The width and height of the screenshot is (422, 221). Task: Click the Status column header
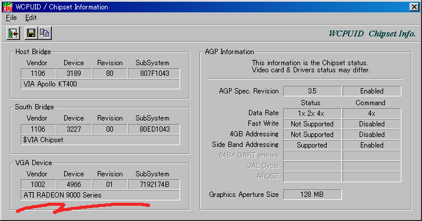click(311, 103)
